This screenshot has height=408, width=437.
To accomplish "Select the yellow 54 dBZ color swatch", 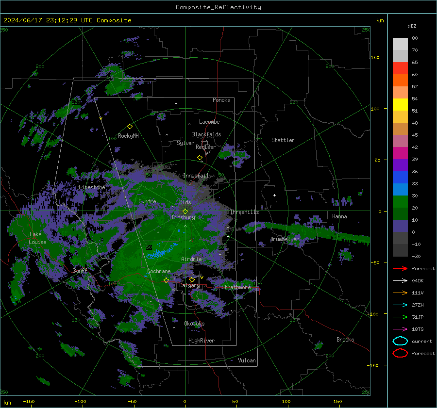I will coord(400,104).
